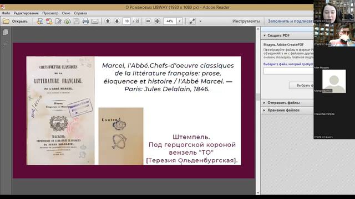This screenshot has width=355, height=199.
Task: Open the page thumbnails panel icon
Action: tap(6, 32)
